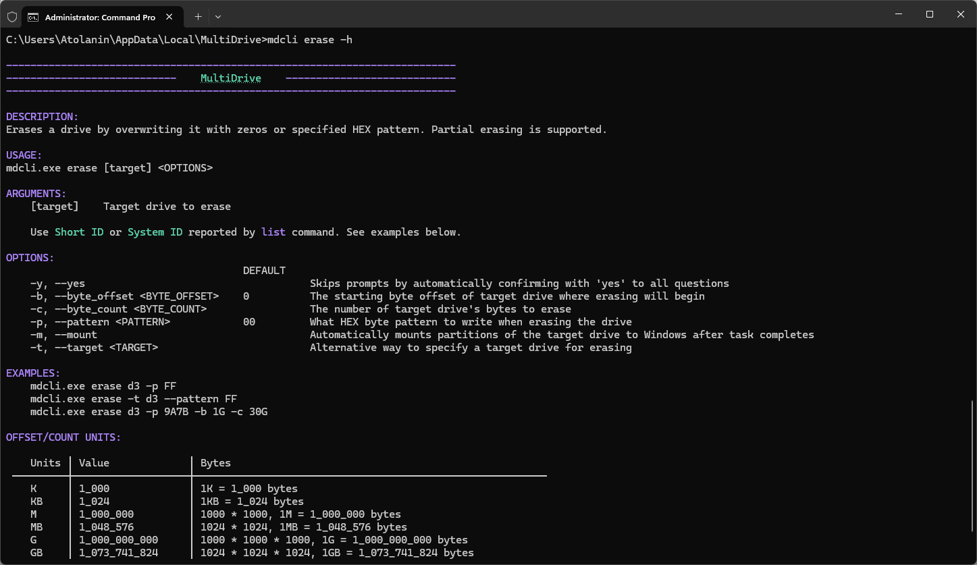This screenshot has height=565, width=977.
Task: Open the tab list dropdown chevron
Action: [217, 16]
